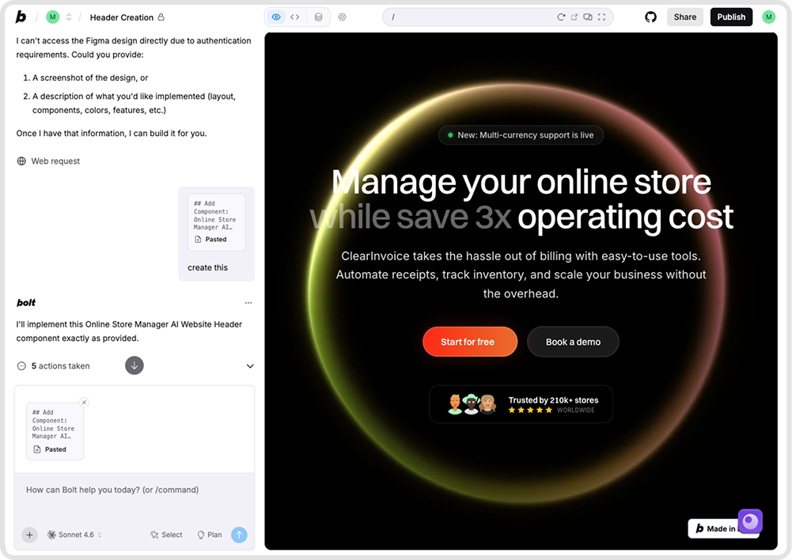The height and width of the screenshot is (560, 792).
Task: Open project settings gear icon
Action: click(342, 17)
